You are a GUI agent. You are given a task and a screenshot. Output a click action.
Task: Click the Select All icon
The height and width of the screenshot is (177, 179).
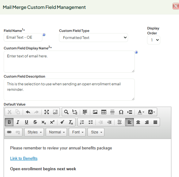(85, 112)
